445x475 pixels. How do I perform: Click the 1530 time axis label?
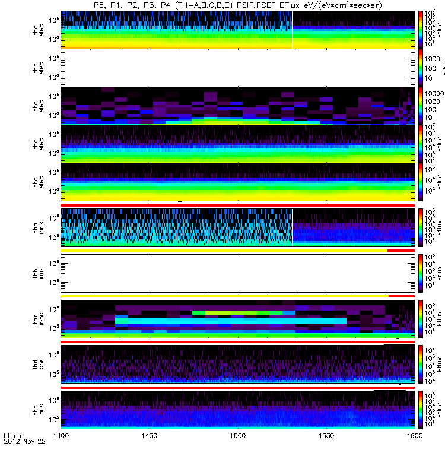[326, 436]
